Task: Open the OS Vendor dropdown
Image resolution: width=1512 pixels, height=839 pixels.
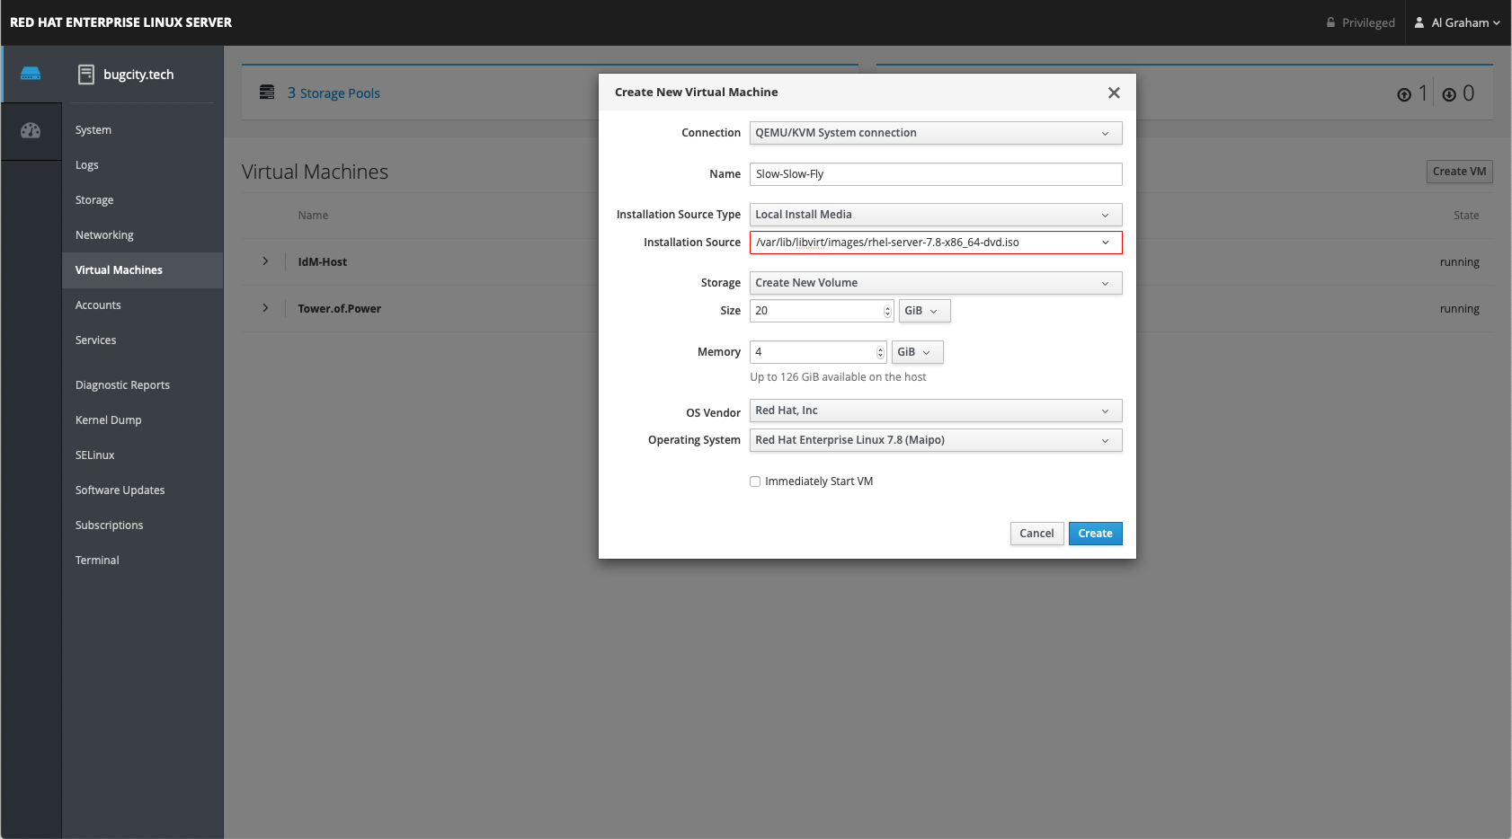Action: (936, 411)
